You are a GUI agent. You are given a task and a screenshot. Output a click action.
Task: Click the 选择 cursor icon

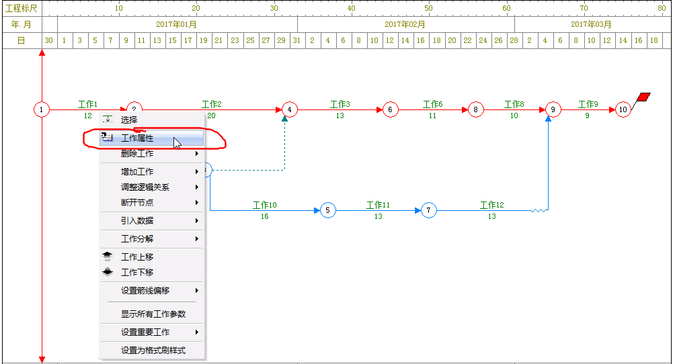[108, 119]
